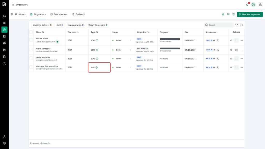Filter by Sent 3 status chip

[60, 25]
